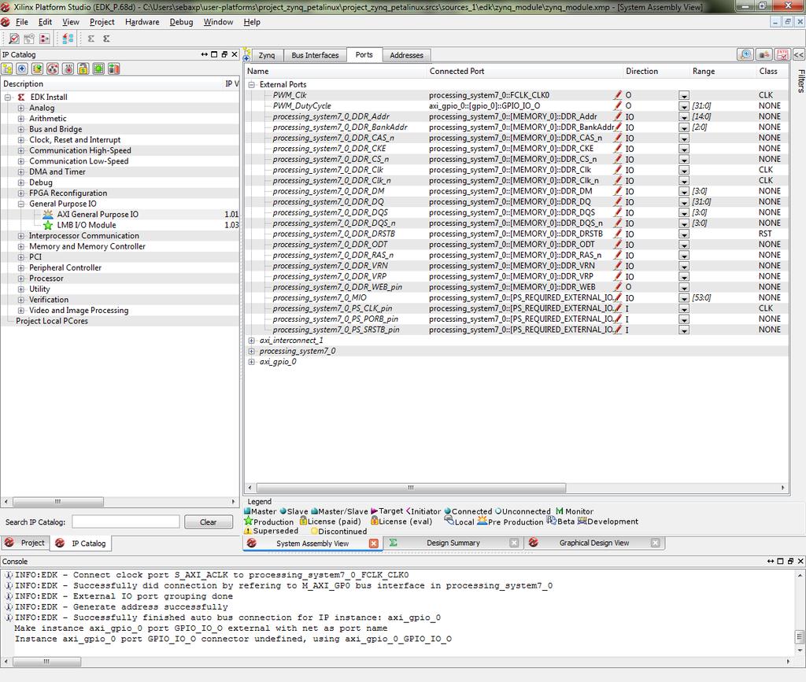The width and height of the screenshot is (806, 682).
Task: Click the chip with green star icon
Action: pos(38,68)
